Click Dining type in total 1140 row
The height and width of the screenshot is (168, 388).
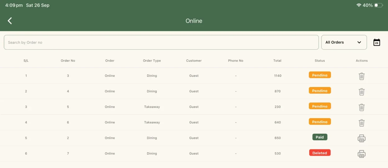(x=152, y=76)
